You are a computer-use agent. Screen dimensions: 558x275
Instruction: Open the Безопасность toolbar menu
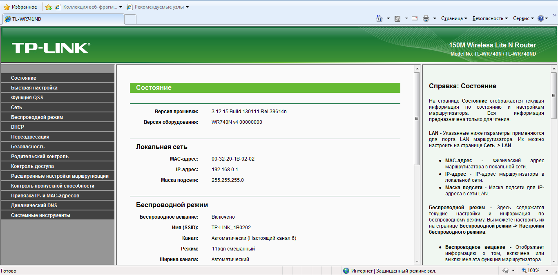pyautogui.click(x=490, y=18)
